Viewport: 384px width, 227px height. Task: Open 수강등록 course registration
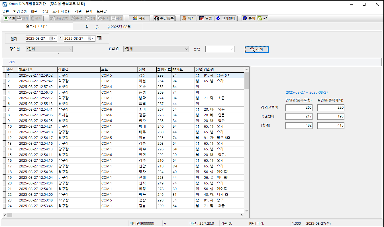point(164,18)
